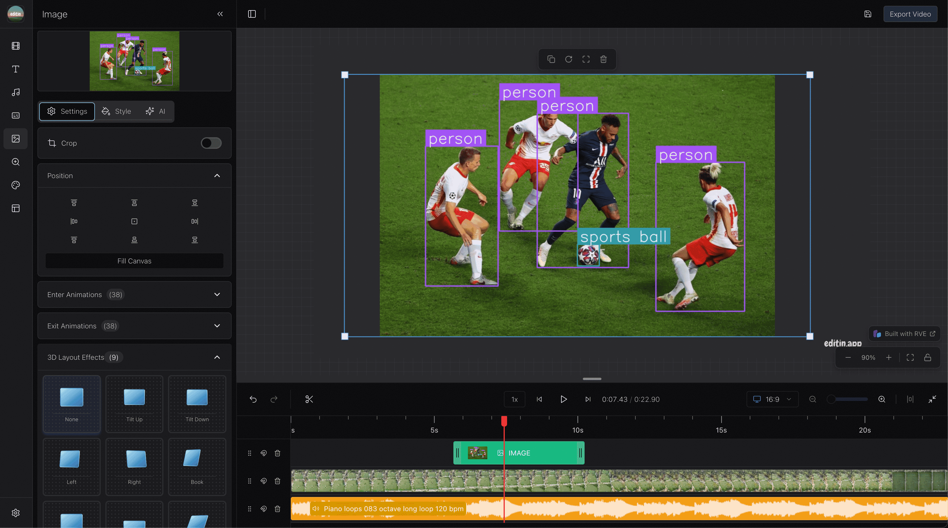The width and height of the screenshot is (948, 528).
Task: Click the rotate icon in the canvas toolbar
Action: 569,59
